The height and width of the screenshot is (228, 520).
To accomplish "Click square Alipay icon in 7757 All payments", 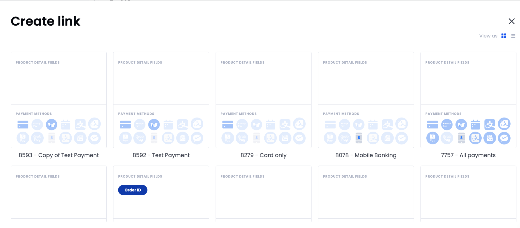I will [490, 124].
